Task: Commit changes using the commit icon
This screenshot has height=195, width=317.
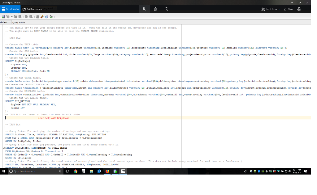Action: tap(27, 16)
